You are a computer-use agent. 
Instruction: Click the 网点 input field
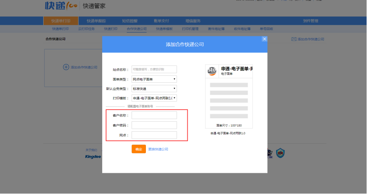[x=154, y=135]
